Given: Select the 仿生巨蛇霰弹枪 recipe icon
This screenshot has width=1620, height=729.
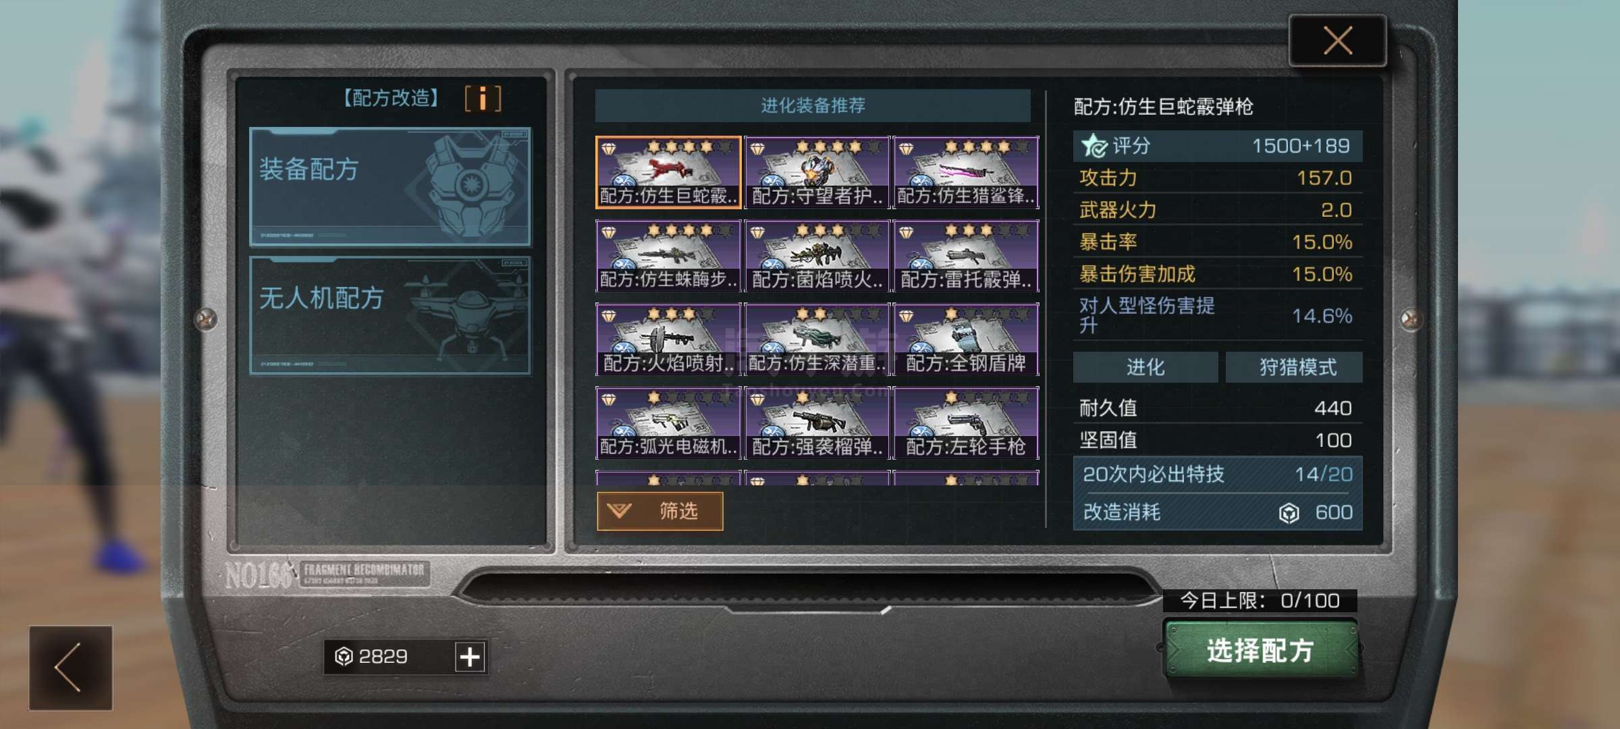Looking at the screenshot, I should (668, 172).
